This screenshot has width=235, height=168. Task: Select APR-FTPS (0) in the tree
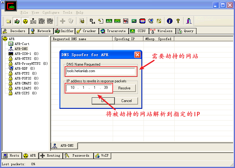(26, 73)
